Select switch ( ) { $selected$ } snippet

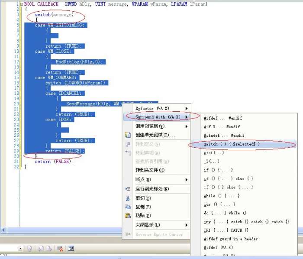244,144
